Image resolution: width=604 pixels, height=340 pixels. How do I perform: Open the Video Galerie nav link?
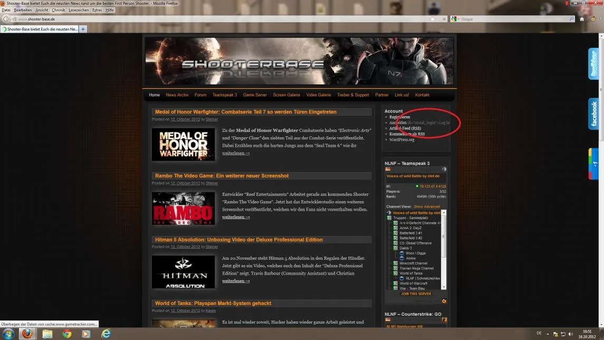click(318, 95)
